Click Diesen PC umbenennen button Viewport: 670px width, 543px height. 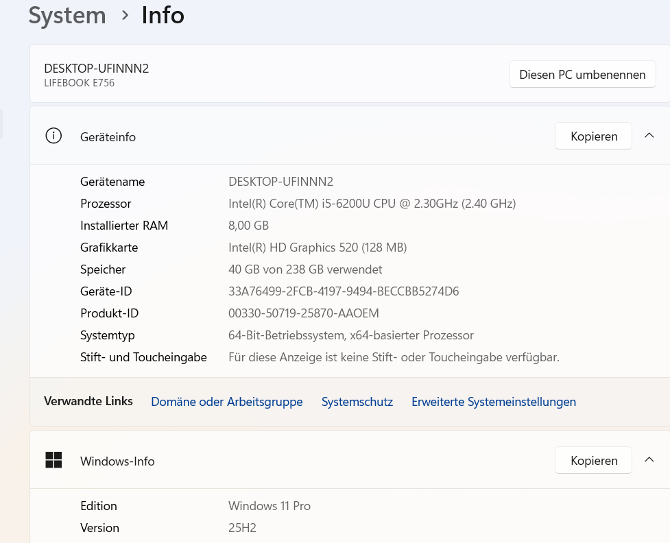click(x=582, y=74)
